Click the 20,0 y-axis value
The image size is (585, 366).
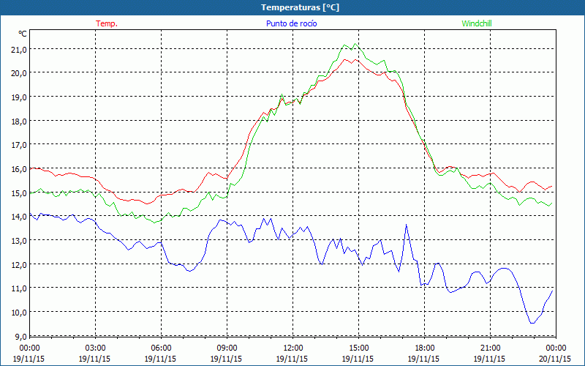19,73
